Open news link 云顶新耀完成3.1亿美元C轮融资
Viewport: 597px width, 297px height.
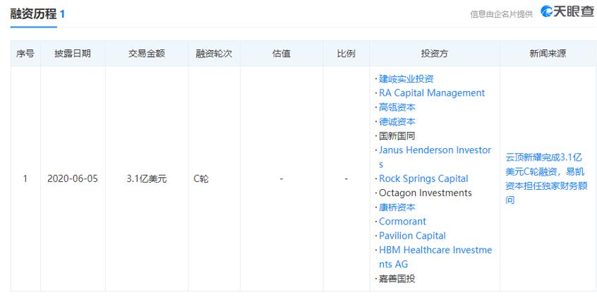[x=546, y=178]
